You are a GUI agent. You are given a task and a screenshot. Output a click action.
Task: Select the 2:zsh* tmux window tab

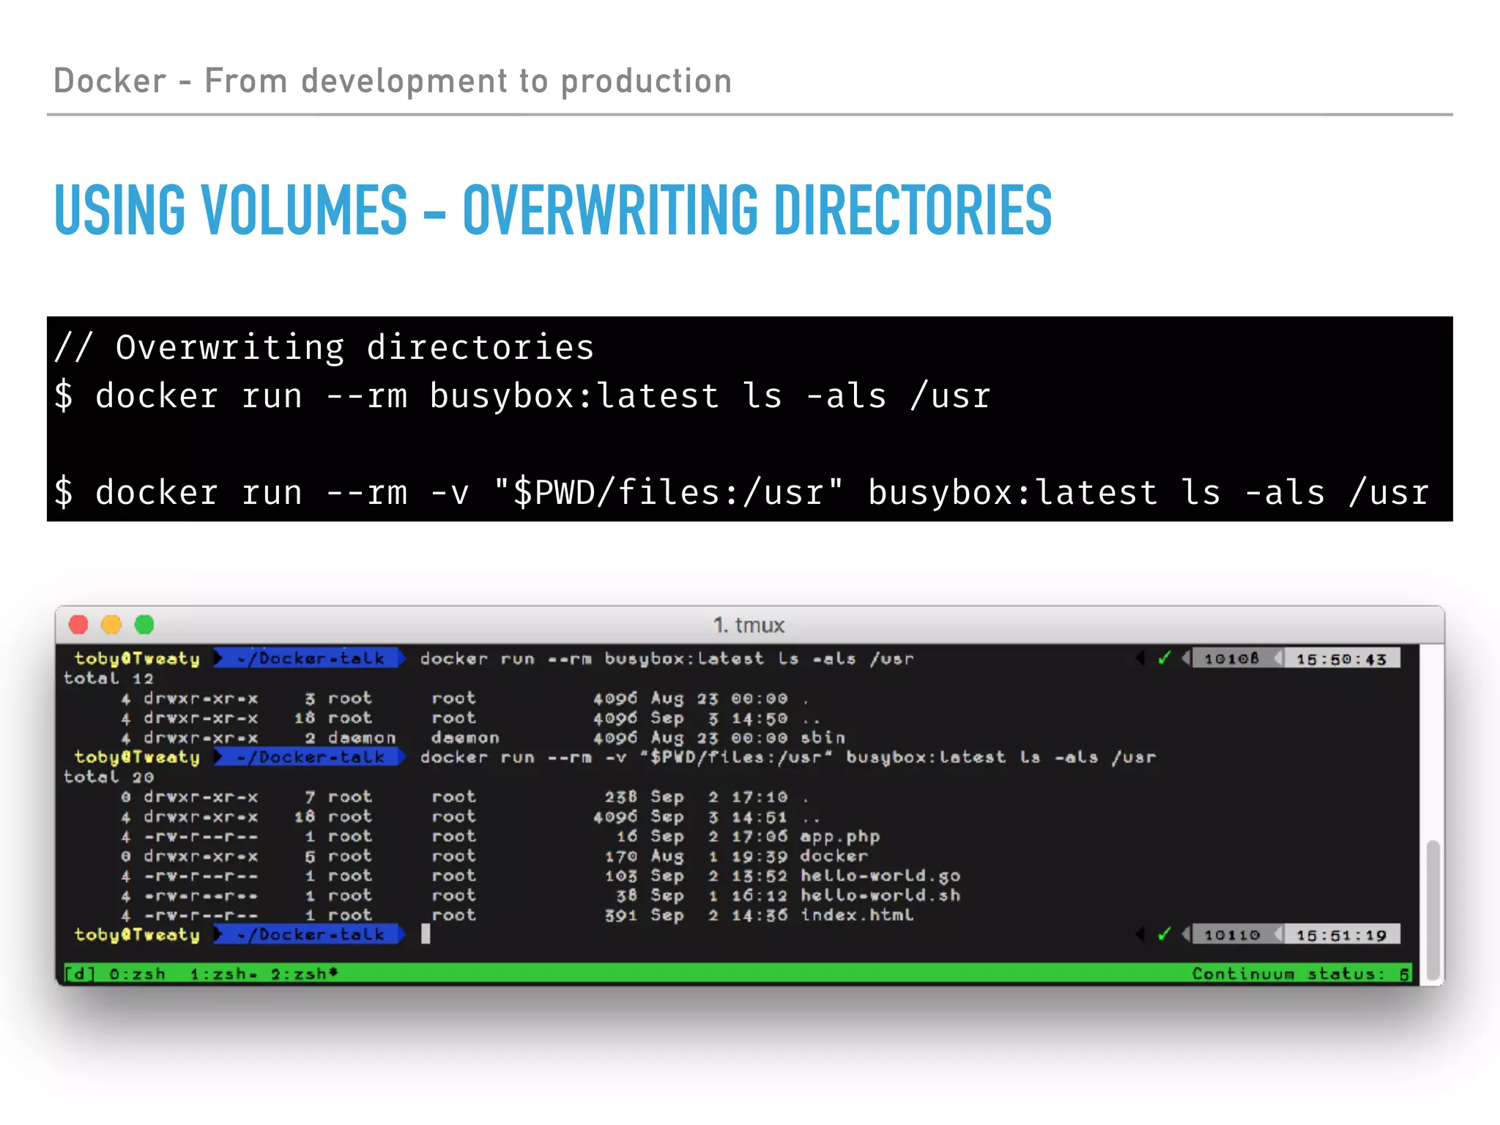click(x=305, y=973)
